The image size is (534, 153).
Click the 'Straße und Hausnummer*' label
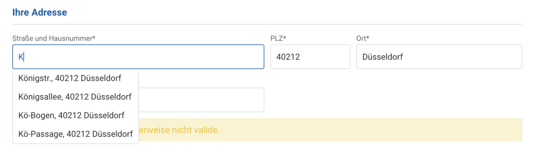tap(54, 38)
